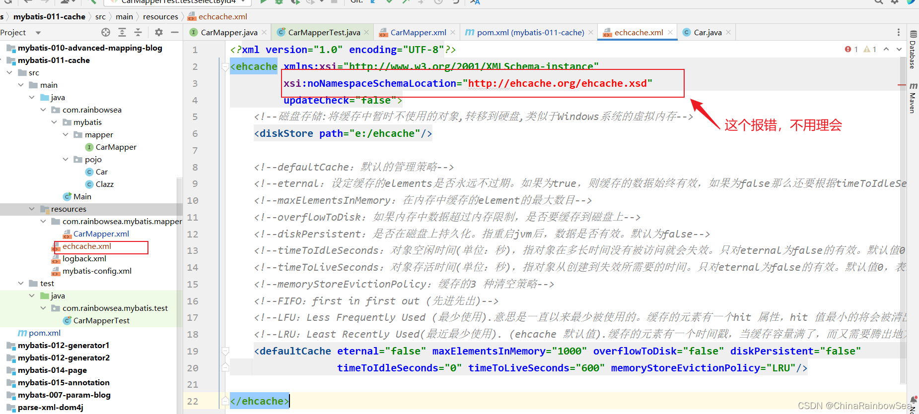Click the Project panel vertical scrollbar

(180, 295)
